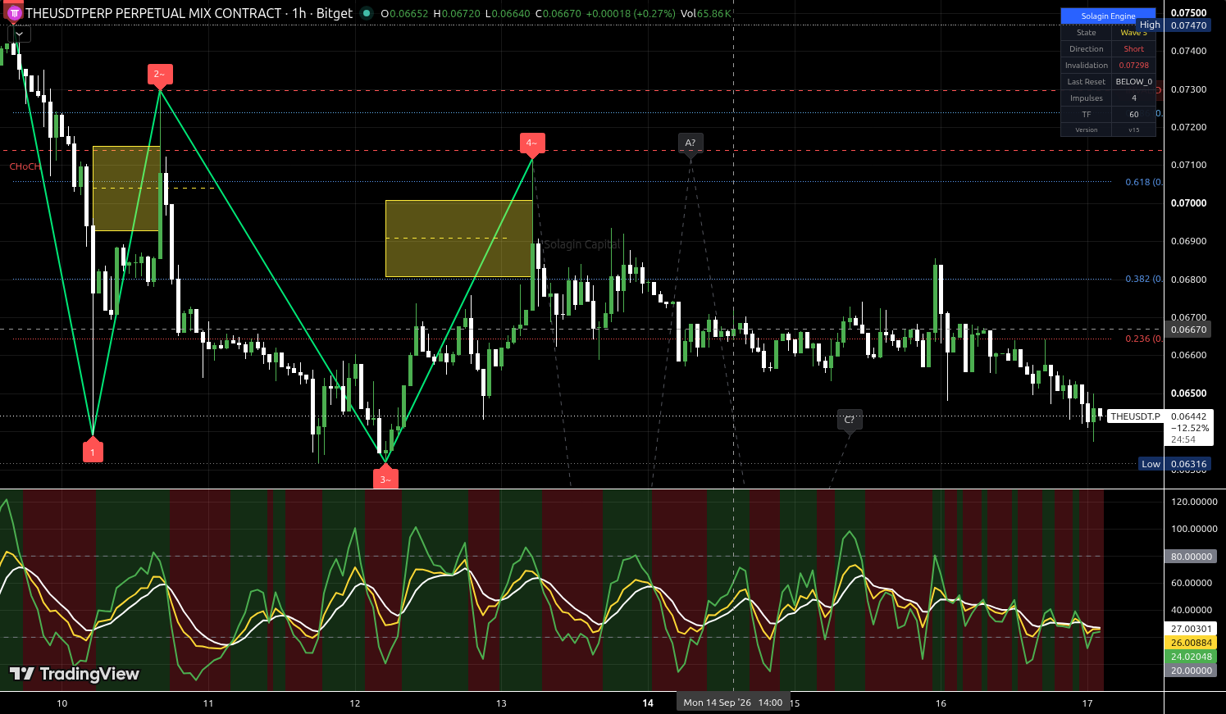Click the State row label
This screenshot has width=1226, height=714.
point(1086,33)
